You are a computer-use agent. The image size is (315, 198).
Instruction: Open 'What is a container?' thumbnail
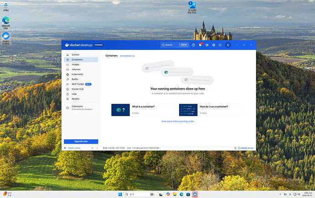121,110
